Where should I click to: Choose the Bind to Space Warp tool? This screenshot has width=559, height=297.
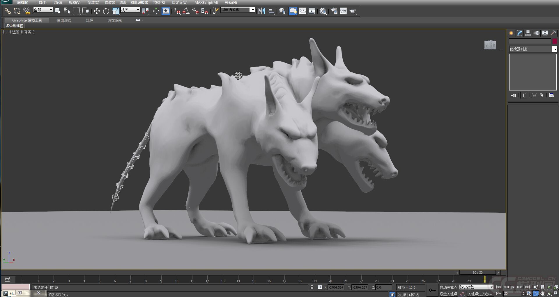[26, 11]
